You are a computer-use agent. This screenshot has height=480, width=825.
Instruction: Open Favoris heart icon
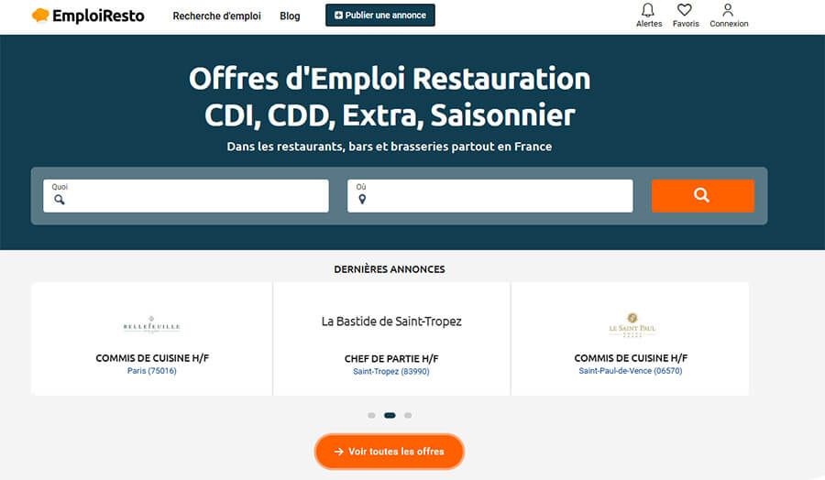tap(685, 11)
